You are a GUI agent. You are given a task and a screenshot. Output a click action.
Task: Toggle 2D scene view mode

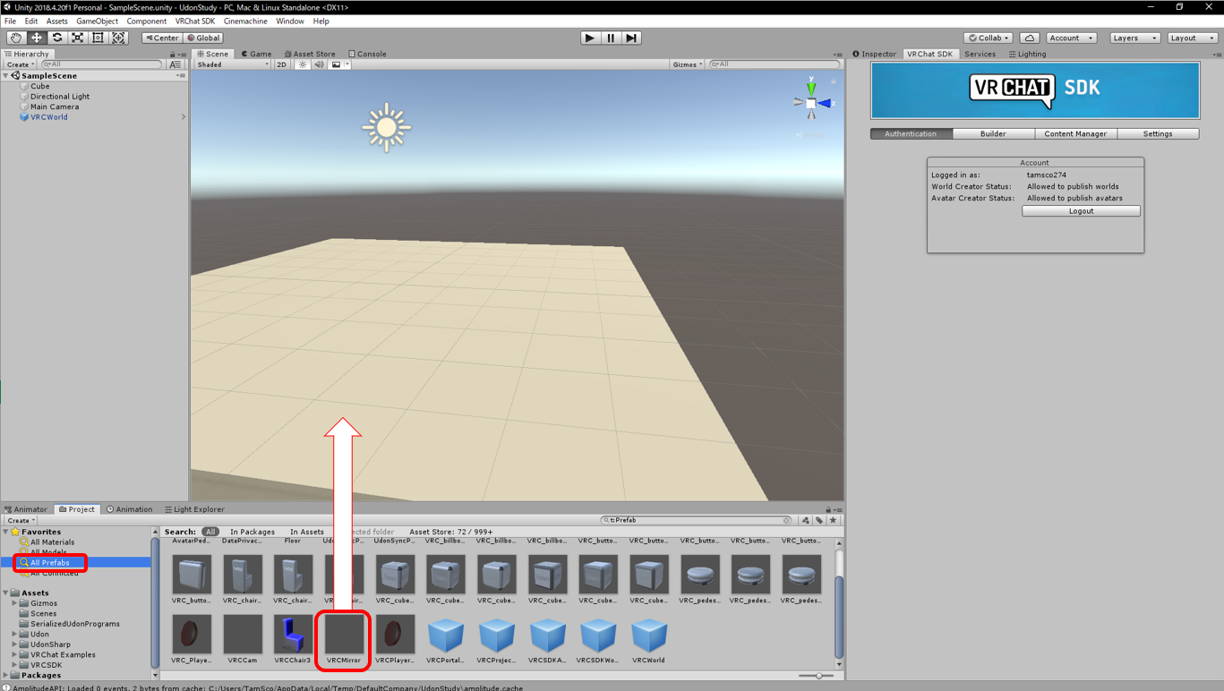pyautogui.click(x=281, y=64)
